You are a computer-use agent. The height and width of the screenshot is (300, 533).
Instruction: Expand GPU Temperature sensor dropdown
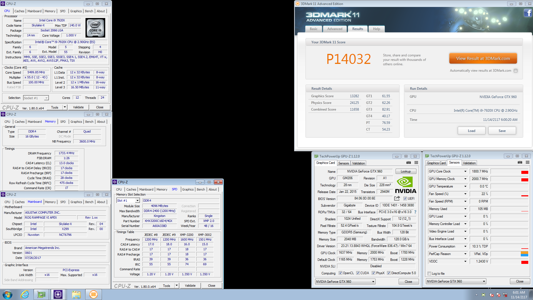(465, 186)
